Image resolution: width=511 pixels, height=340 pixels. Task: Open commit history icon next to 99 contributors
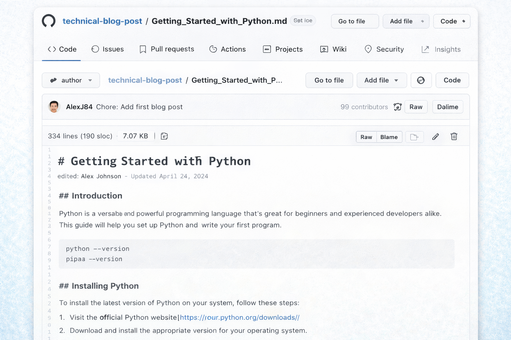tap(398, 107)
